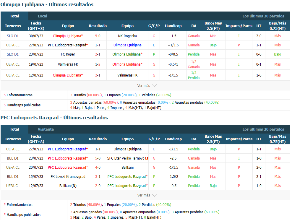
Task: Select handicap -0/0.5 for FC Koper match
Action: [173, 54]
